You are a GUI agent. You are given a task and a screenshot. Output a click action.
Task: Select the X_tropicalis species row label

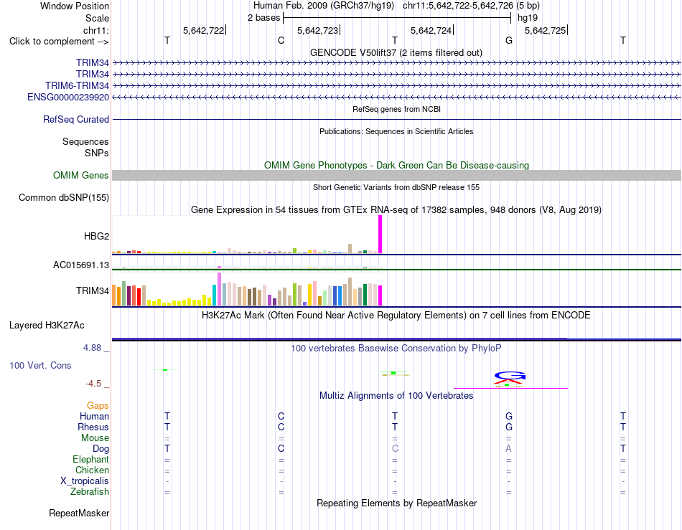point(85,481)
